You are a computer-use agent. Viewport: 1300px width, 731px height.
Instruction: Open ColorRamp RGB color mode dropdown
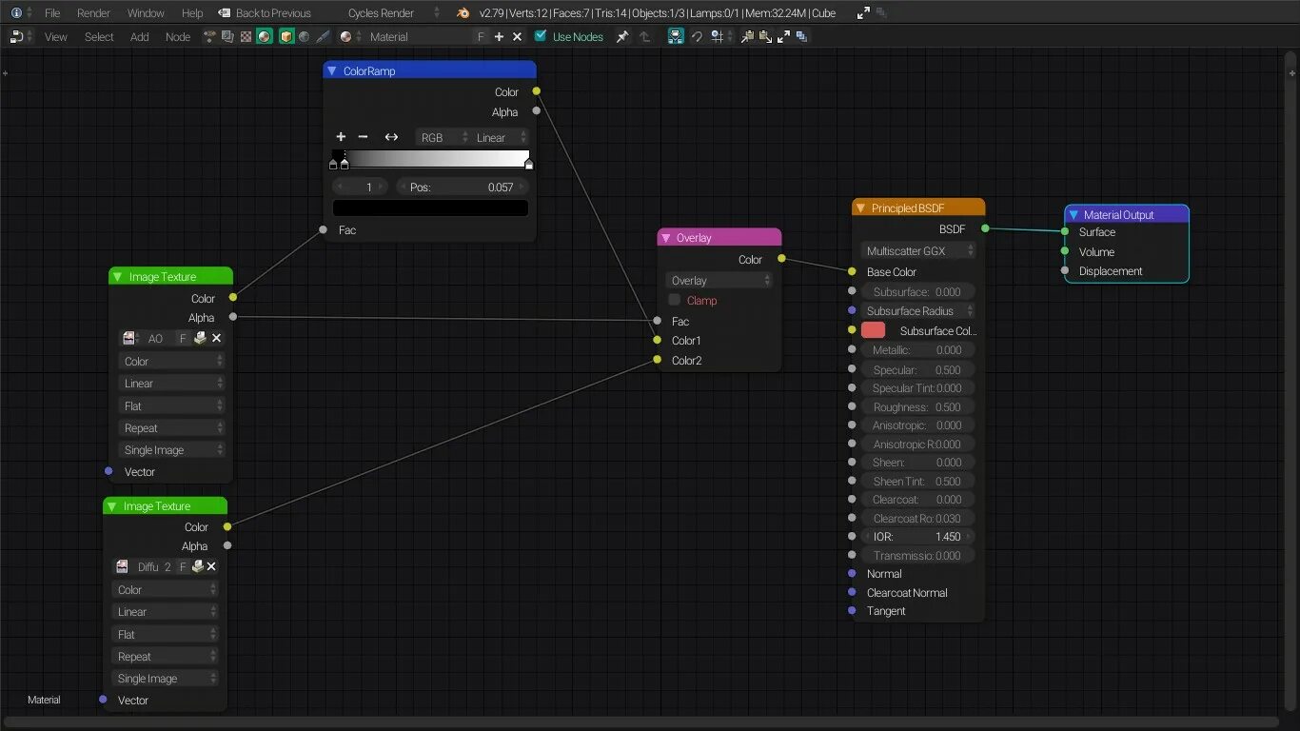443,137
